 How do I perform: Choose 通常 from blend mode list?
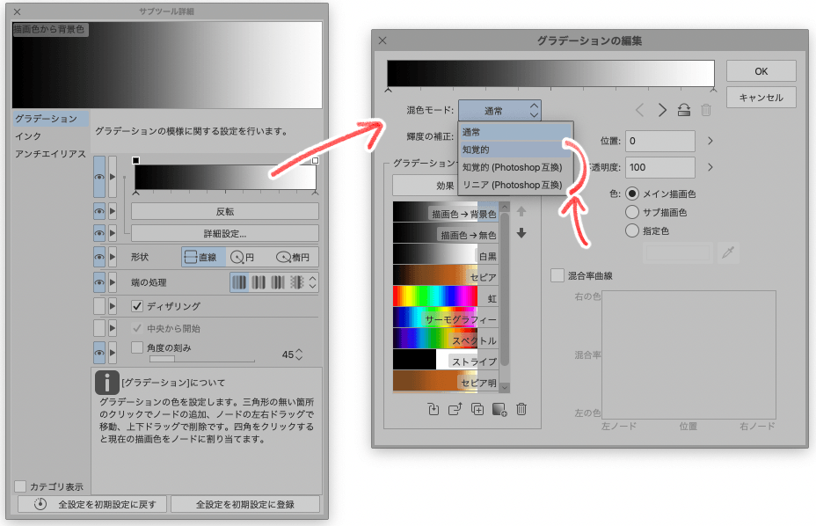click(x=515, y=132)
